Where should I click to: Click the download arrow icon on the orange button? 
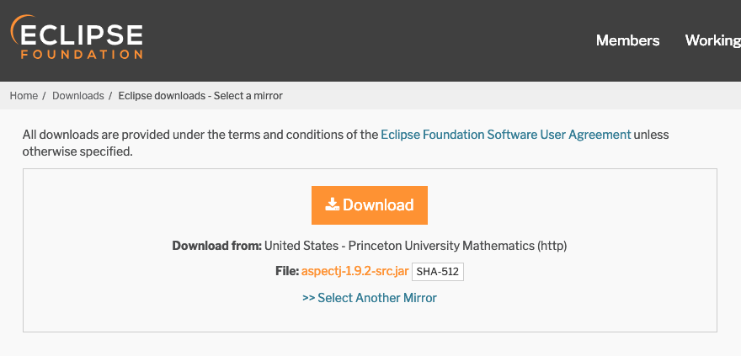tap(333, 205)
